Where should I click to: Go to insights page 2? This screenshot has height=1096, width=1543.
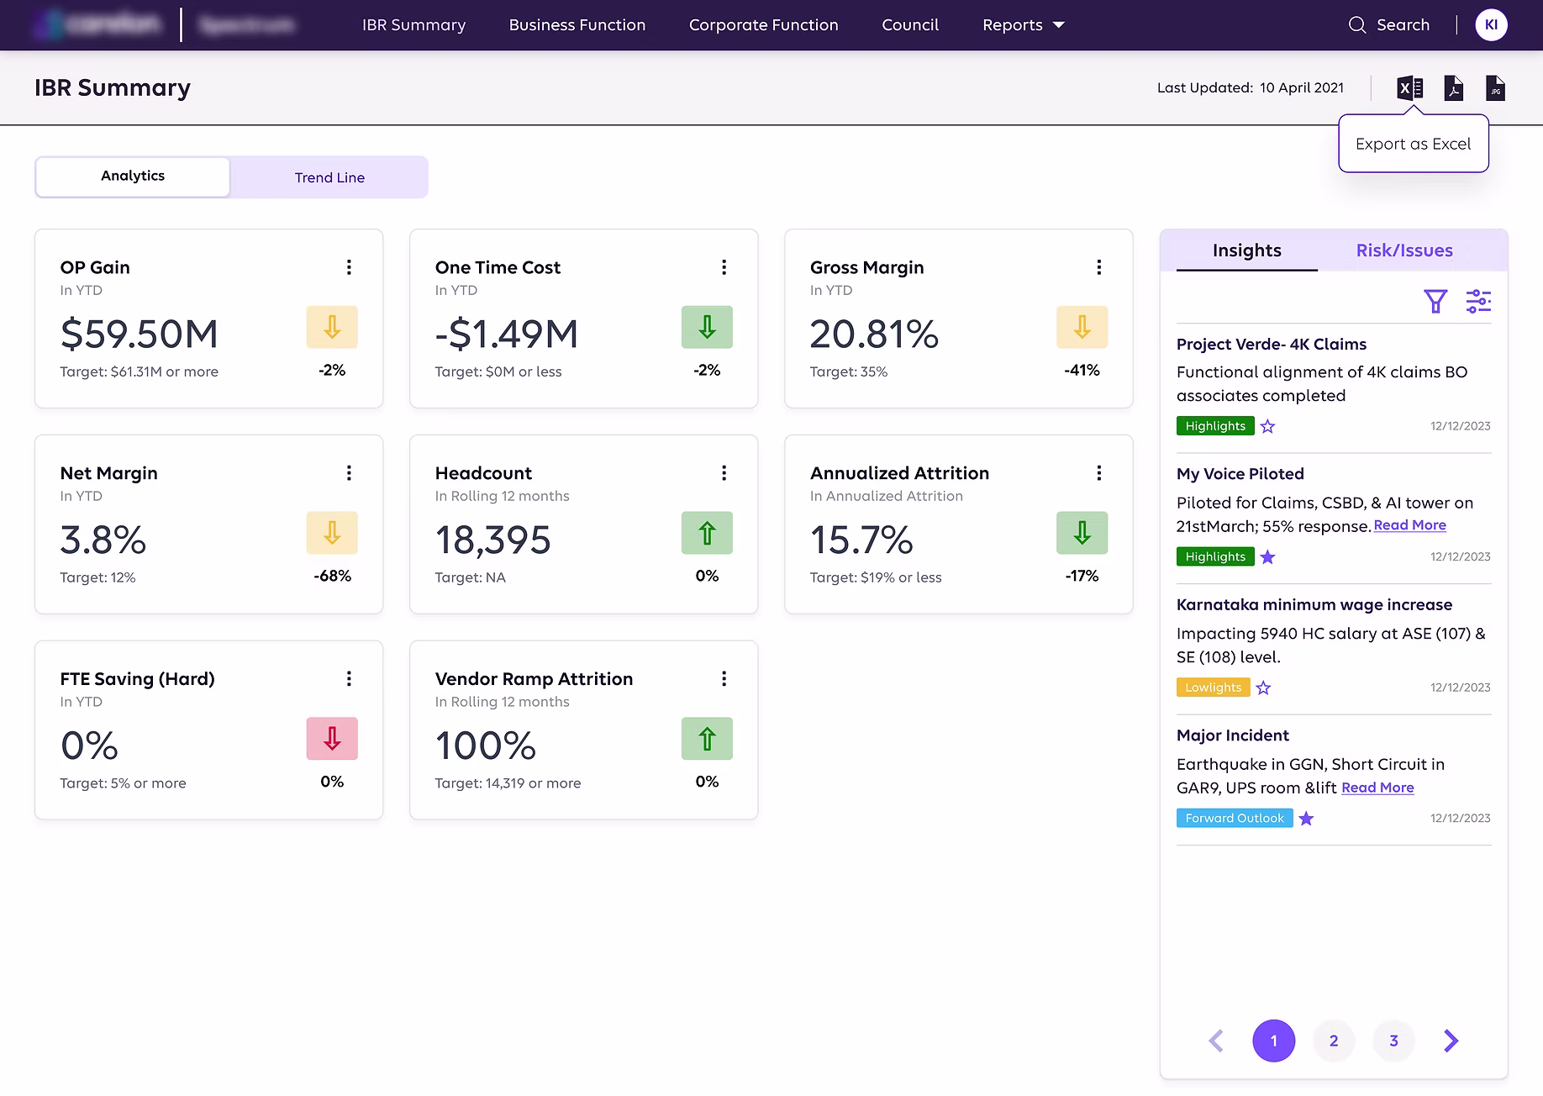[x=1333, y=1041]
